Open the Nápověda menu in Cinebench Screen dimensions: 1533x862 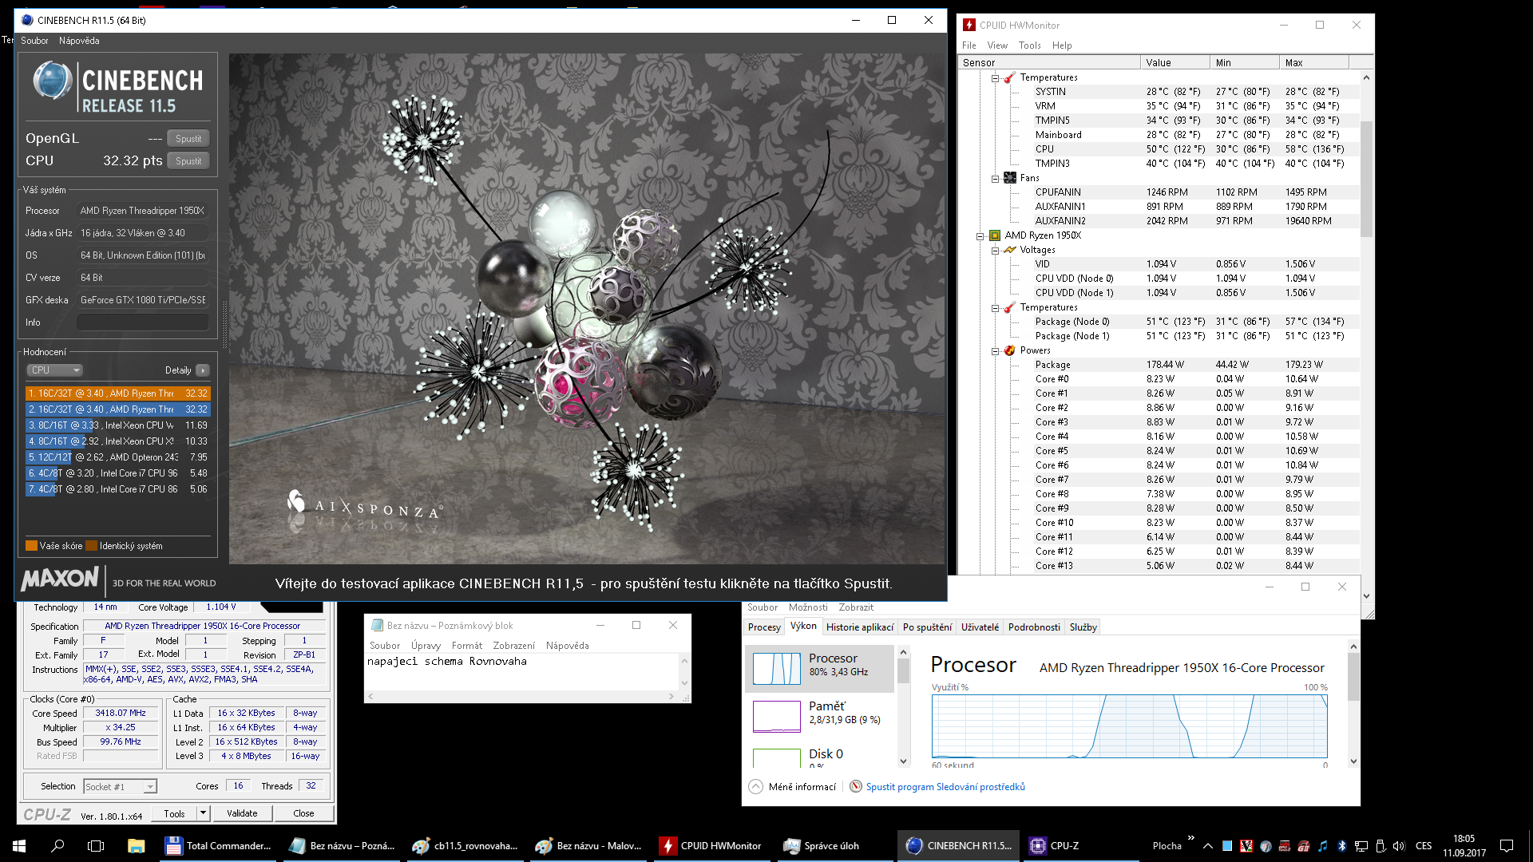click(x=79, y=41)
